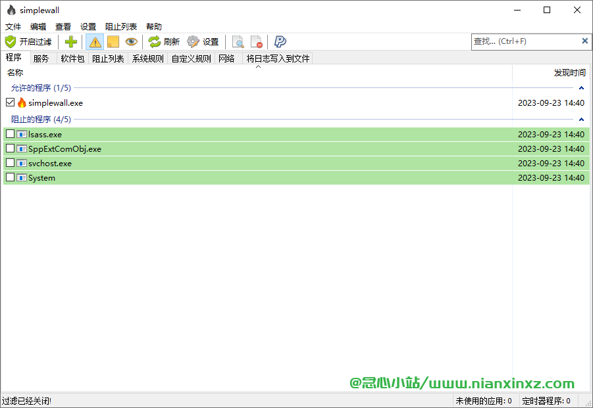This screenshot has height=408, width=593.
Task: Toggle the warning triangle notifications icon
Action: [x=95, y=41]
